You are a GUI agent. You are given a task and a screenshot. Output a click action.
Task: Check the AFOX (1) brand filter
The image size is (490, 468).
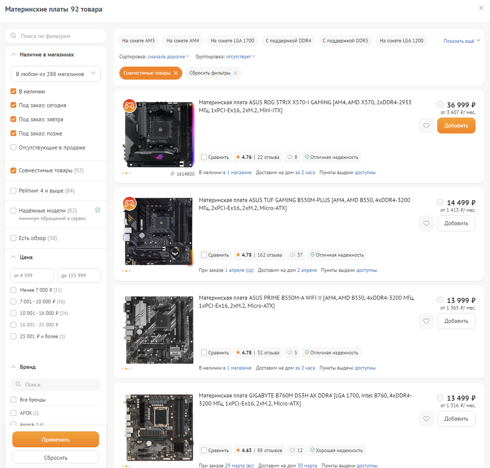click(x=13, y=413)
